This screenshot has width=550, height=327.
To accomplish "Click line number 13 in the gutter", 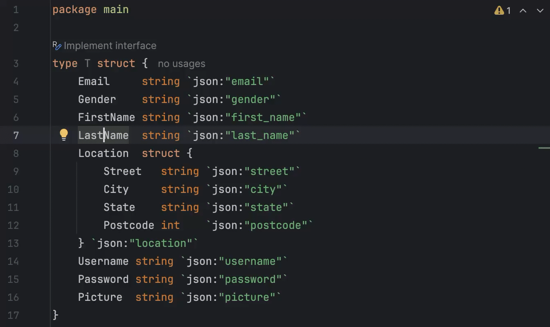I will click(x=14, y=243).
